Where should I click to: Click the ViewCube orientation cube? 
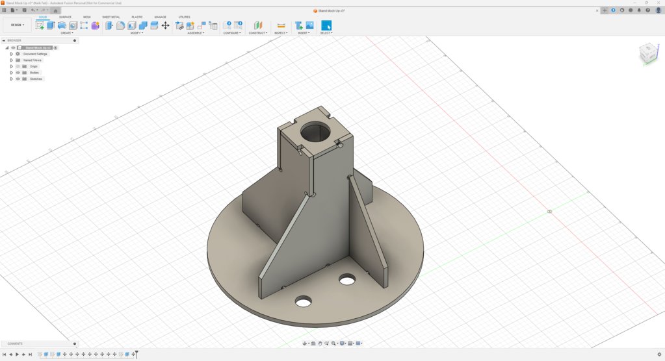tap(649, 54)
